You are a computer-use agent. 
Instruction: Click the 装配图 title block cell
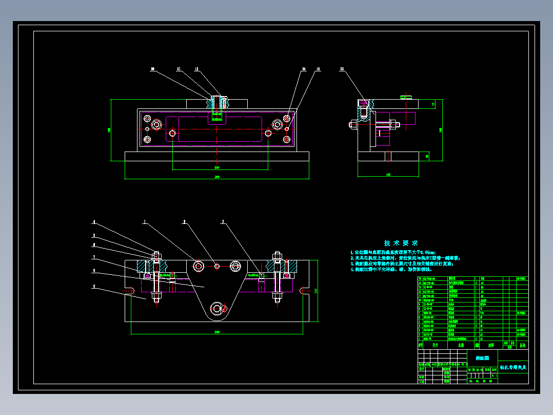click(482, 358)
